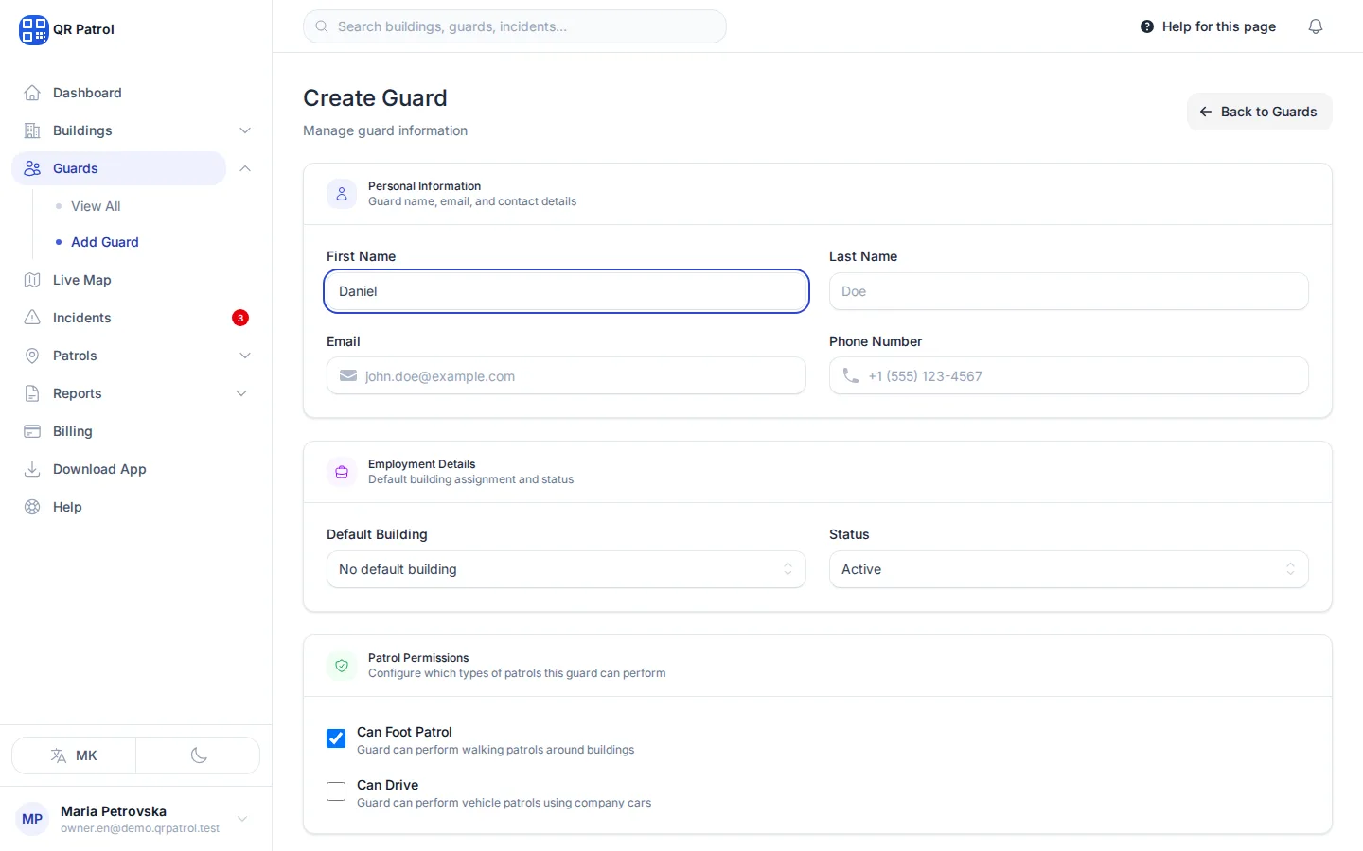
Task: Click the Buildings sidebar icon
Action: (x=32, y=130)
